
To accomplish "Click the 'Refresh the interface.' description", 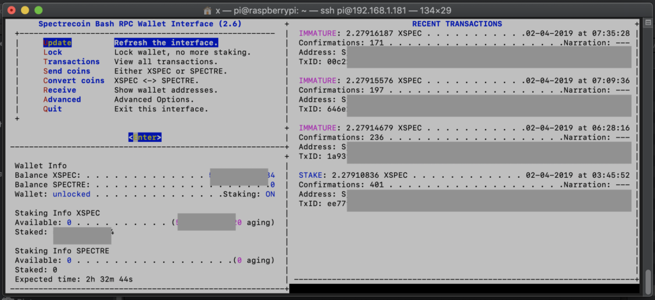I will tap(166, 43).
